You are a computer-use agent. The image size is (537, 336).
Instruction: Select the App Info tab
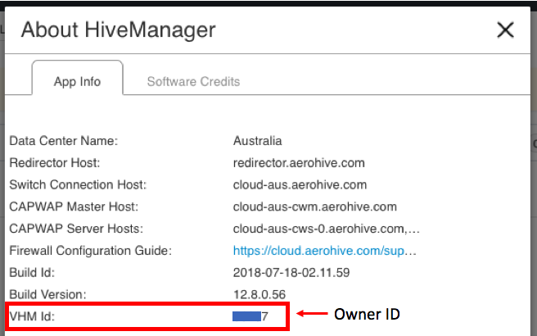click(x=77, y=81)
